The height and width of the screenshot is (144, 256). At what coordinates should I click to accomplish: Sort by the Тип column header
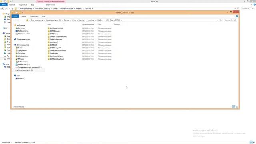click(100, 24)
